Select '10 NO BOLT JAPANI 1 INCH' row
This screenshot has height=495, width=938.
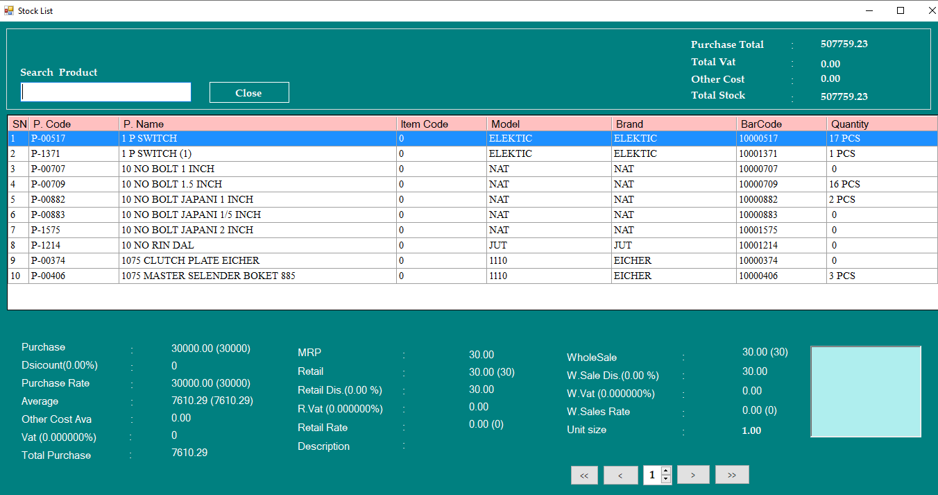pyautogui.click(x=472, y=199)
